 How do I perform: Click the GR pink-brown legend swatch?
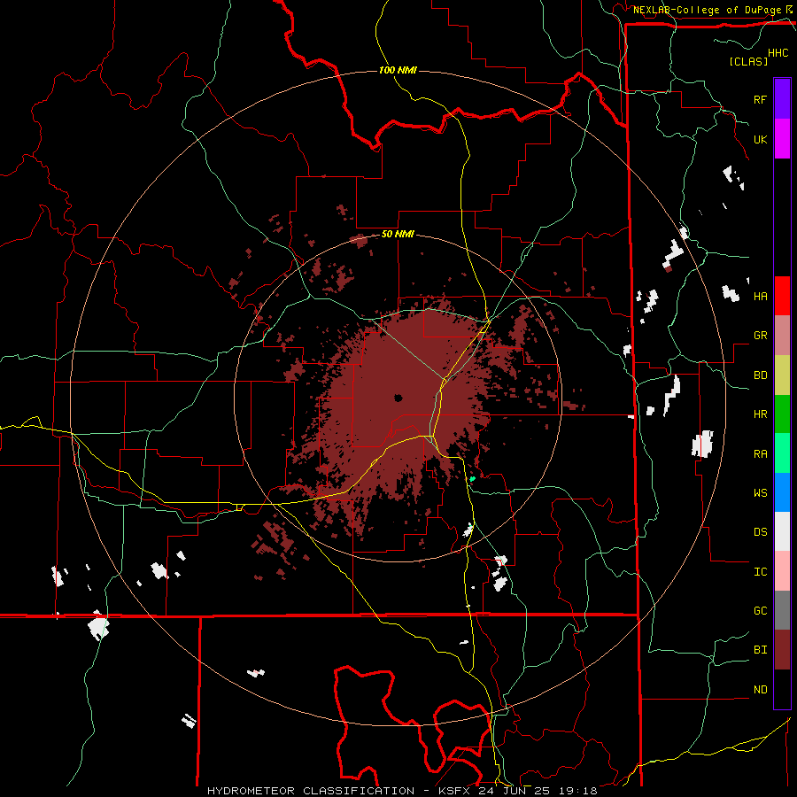[x=782, y=336]
